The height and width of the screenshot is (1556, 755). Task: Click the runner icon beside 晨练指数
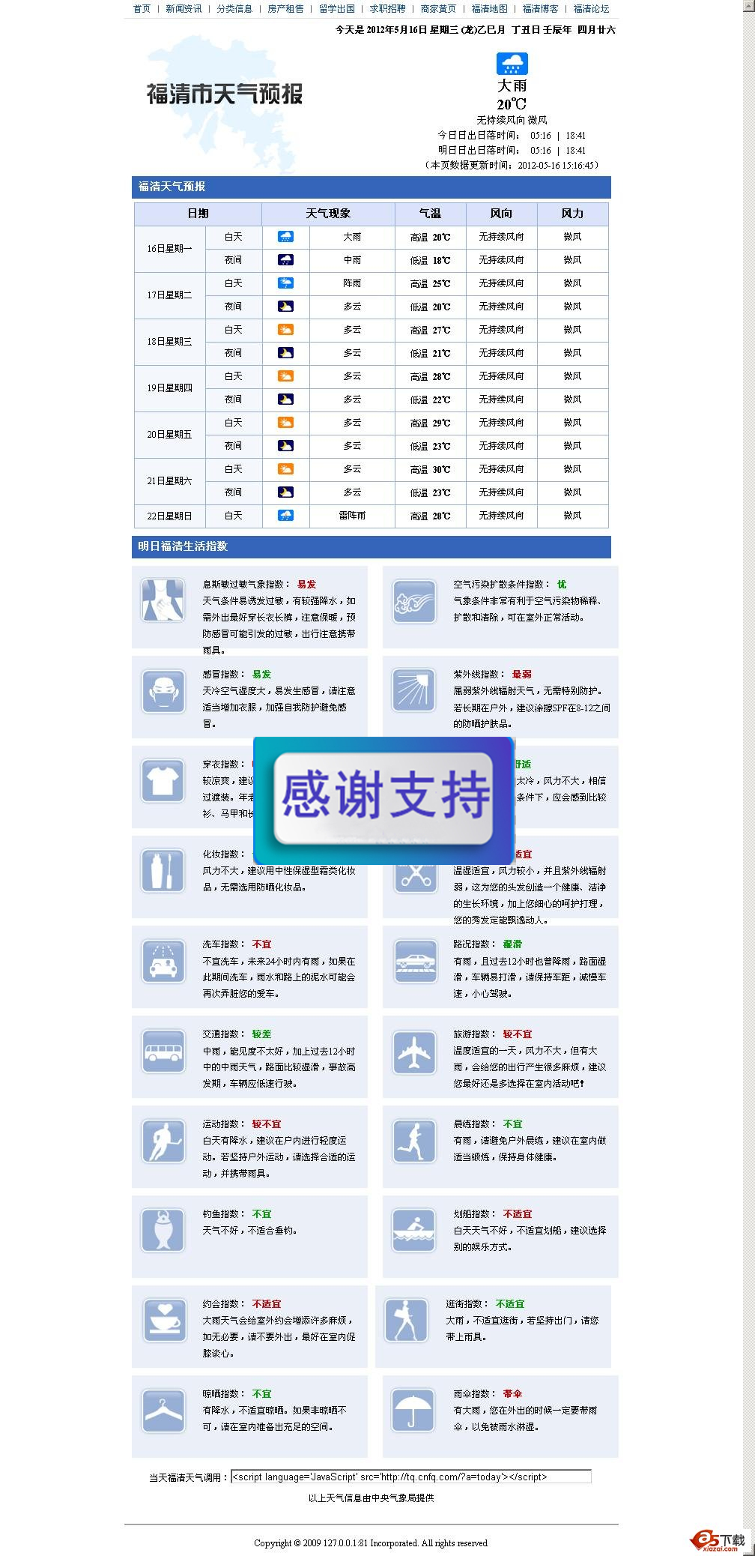pyautogui.click(x=414, y=1141)
